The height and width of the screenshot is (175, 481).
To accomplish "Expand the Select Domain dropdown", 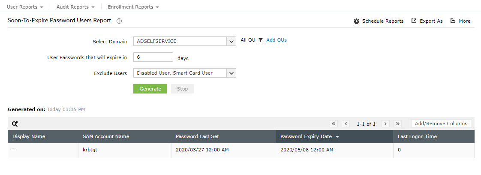I will click(231, 41).
